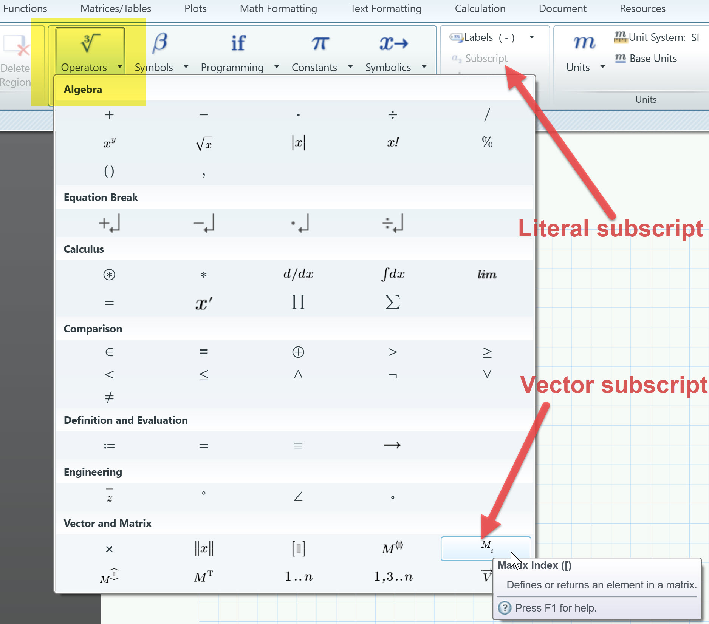Insert the product operator
The image size is (709, 624).
(x=298, y=302)
